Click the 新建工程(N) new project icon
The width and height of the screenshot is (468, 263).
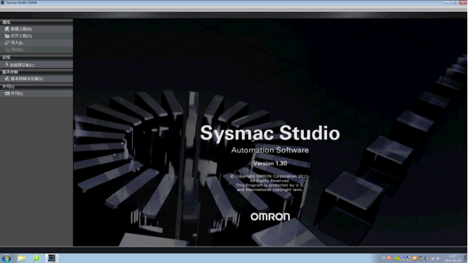[7, 29]
